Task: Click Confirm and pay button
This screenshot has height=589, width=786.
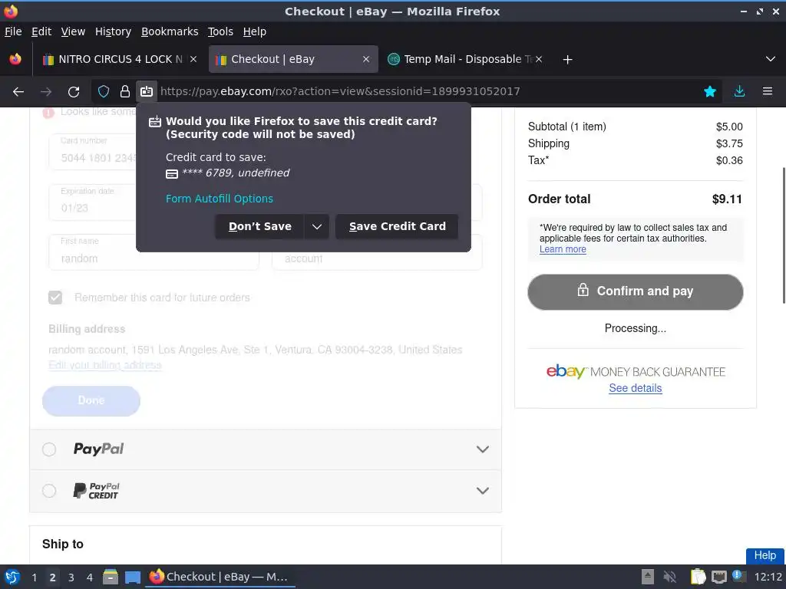Action: point(635,292)
